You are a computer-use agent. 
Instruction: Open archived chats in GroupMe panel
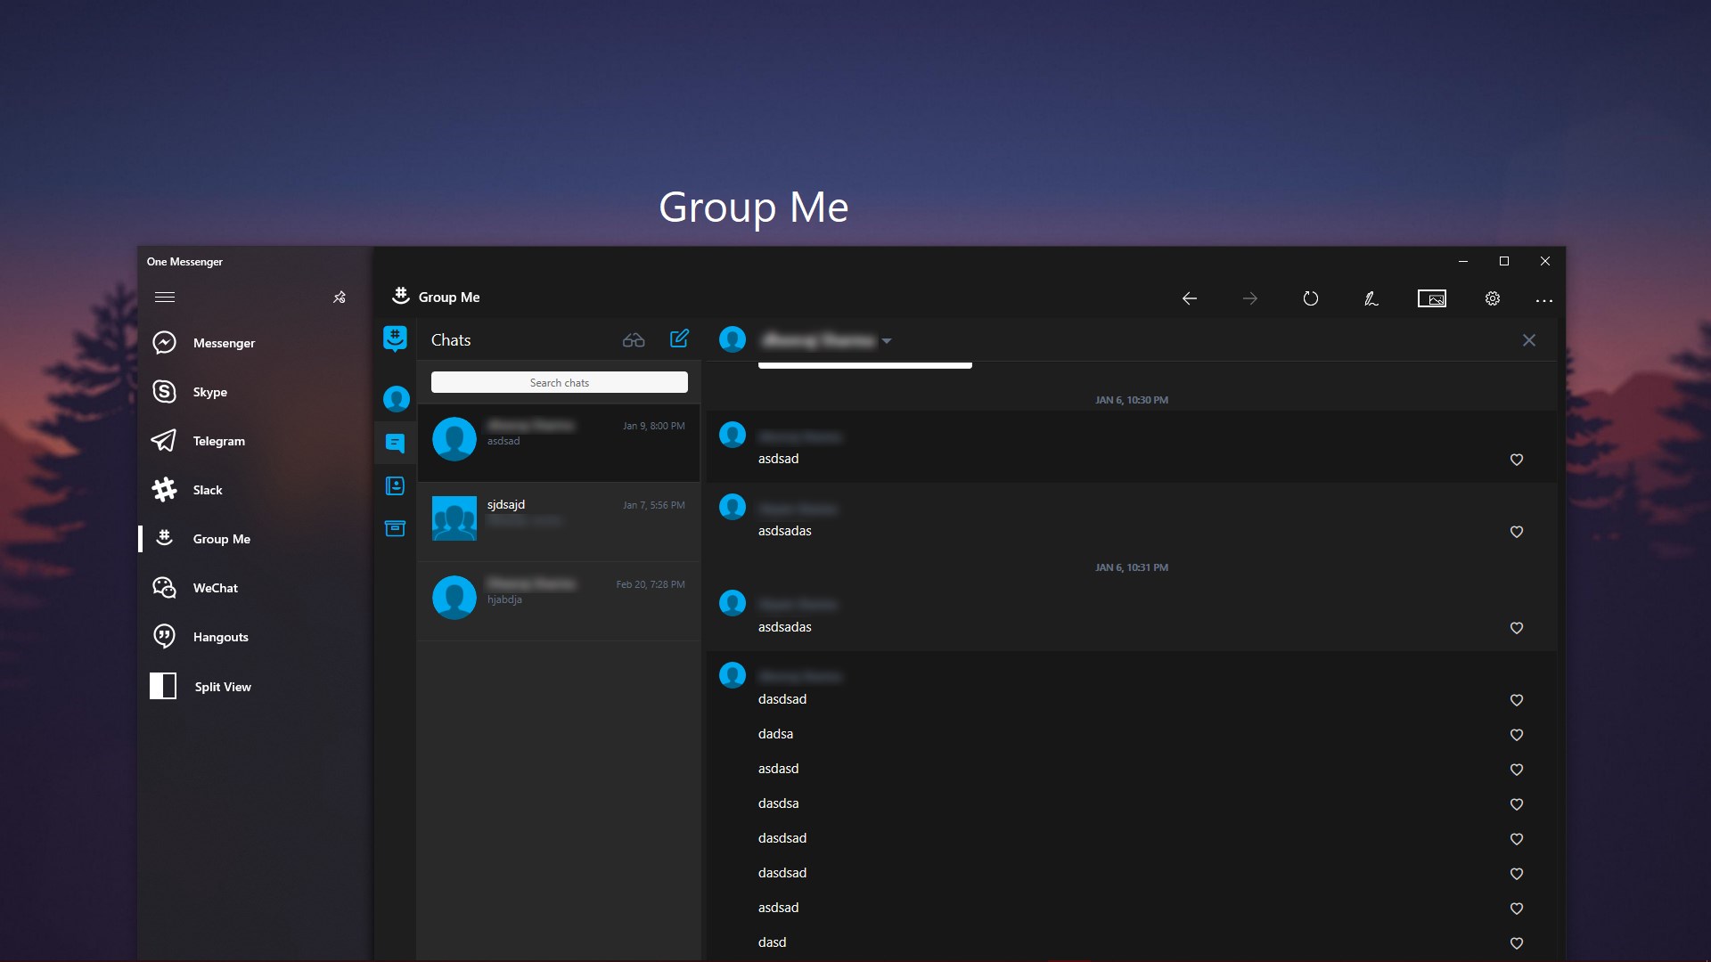(x=395, y=528)
